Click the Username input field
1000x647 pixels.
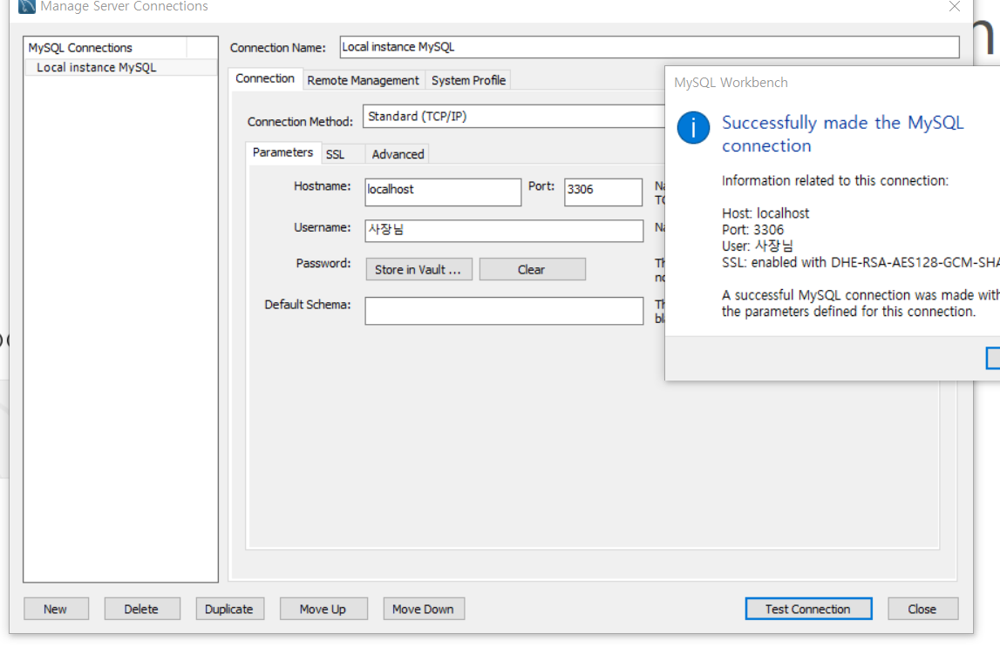[x=504, y=231]
